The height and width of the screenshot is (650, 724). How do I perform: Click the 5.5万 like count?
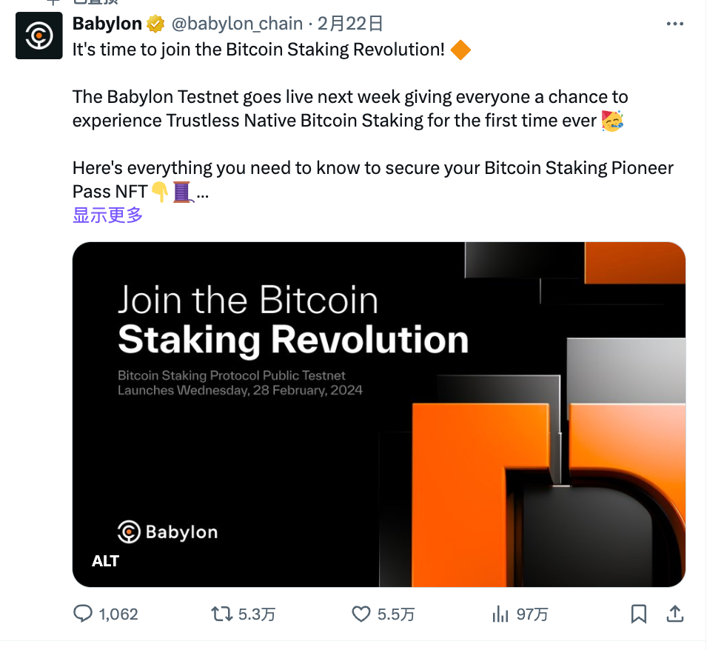click(395, 614)
